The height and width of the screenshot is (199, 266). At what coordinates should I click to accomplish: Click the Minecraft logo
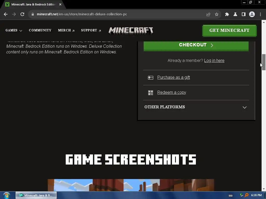[131, 31]
